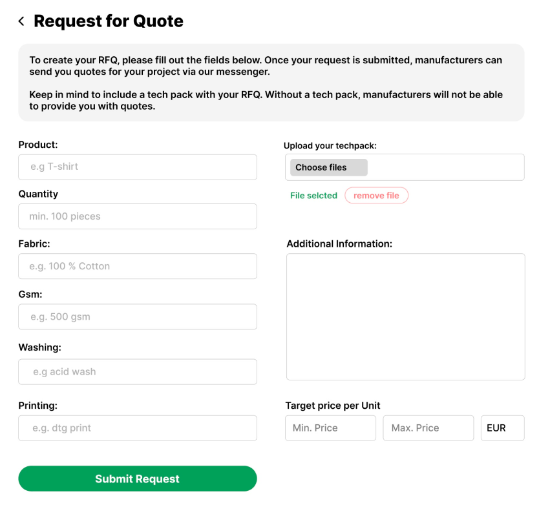Focus the Washing input field
This screenshot has height=507, width=539.
(138, 371)
